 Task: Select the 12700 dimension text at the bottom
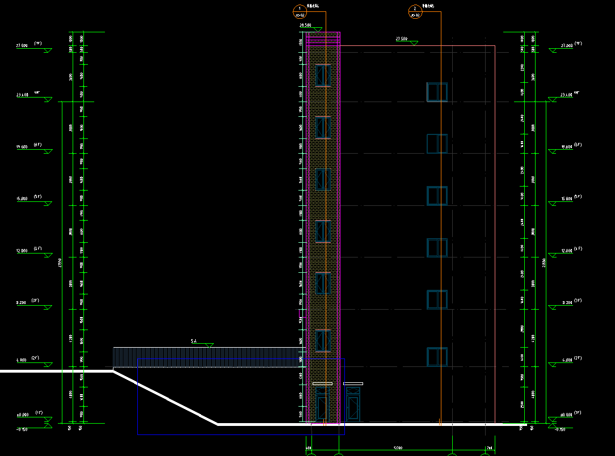pyautogui.click(x=398, y=448)
